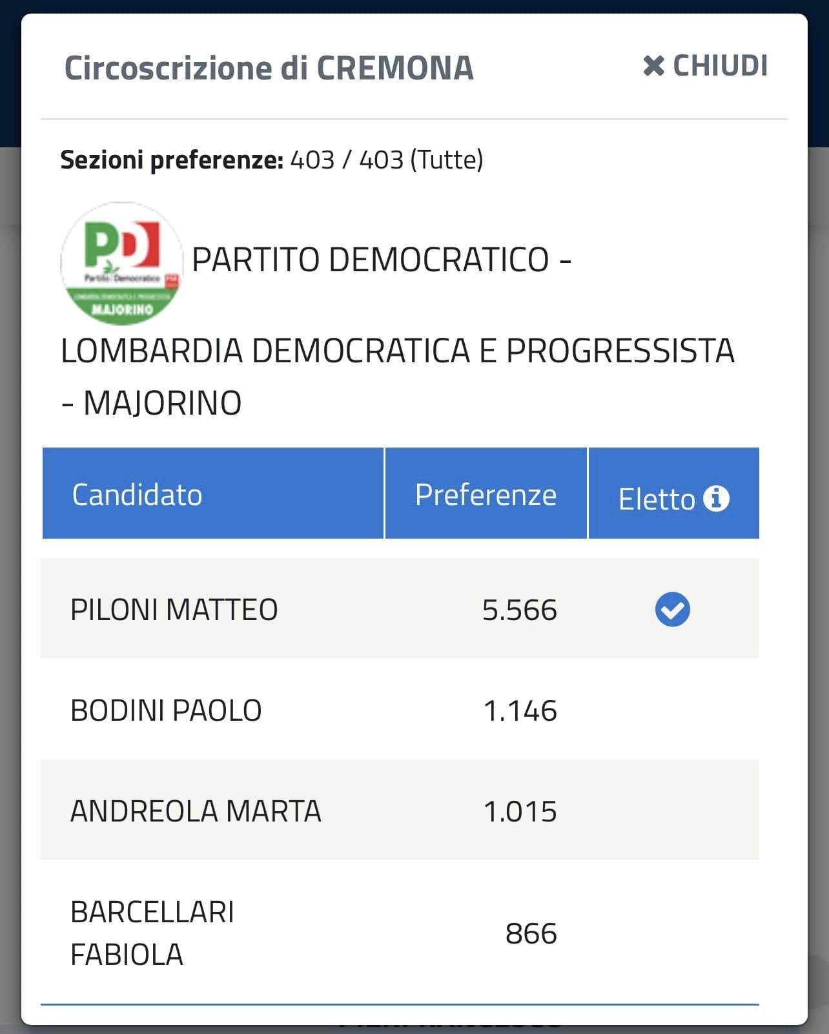Click the Candidato column header
829x1034 pixels.
213,493
